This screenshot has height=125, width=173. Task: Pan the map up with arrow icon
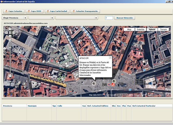click(10, 29)
